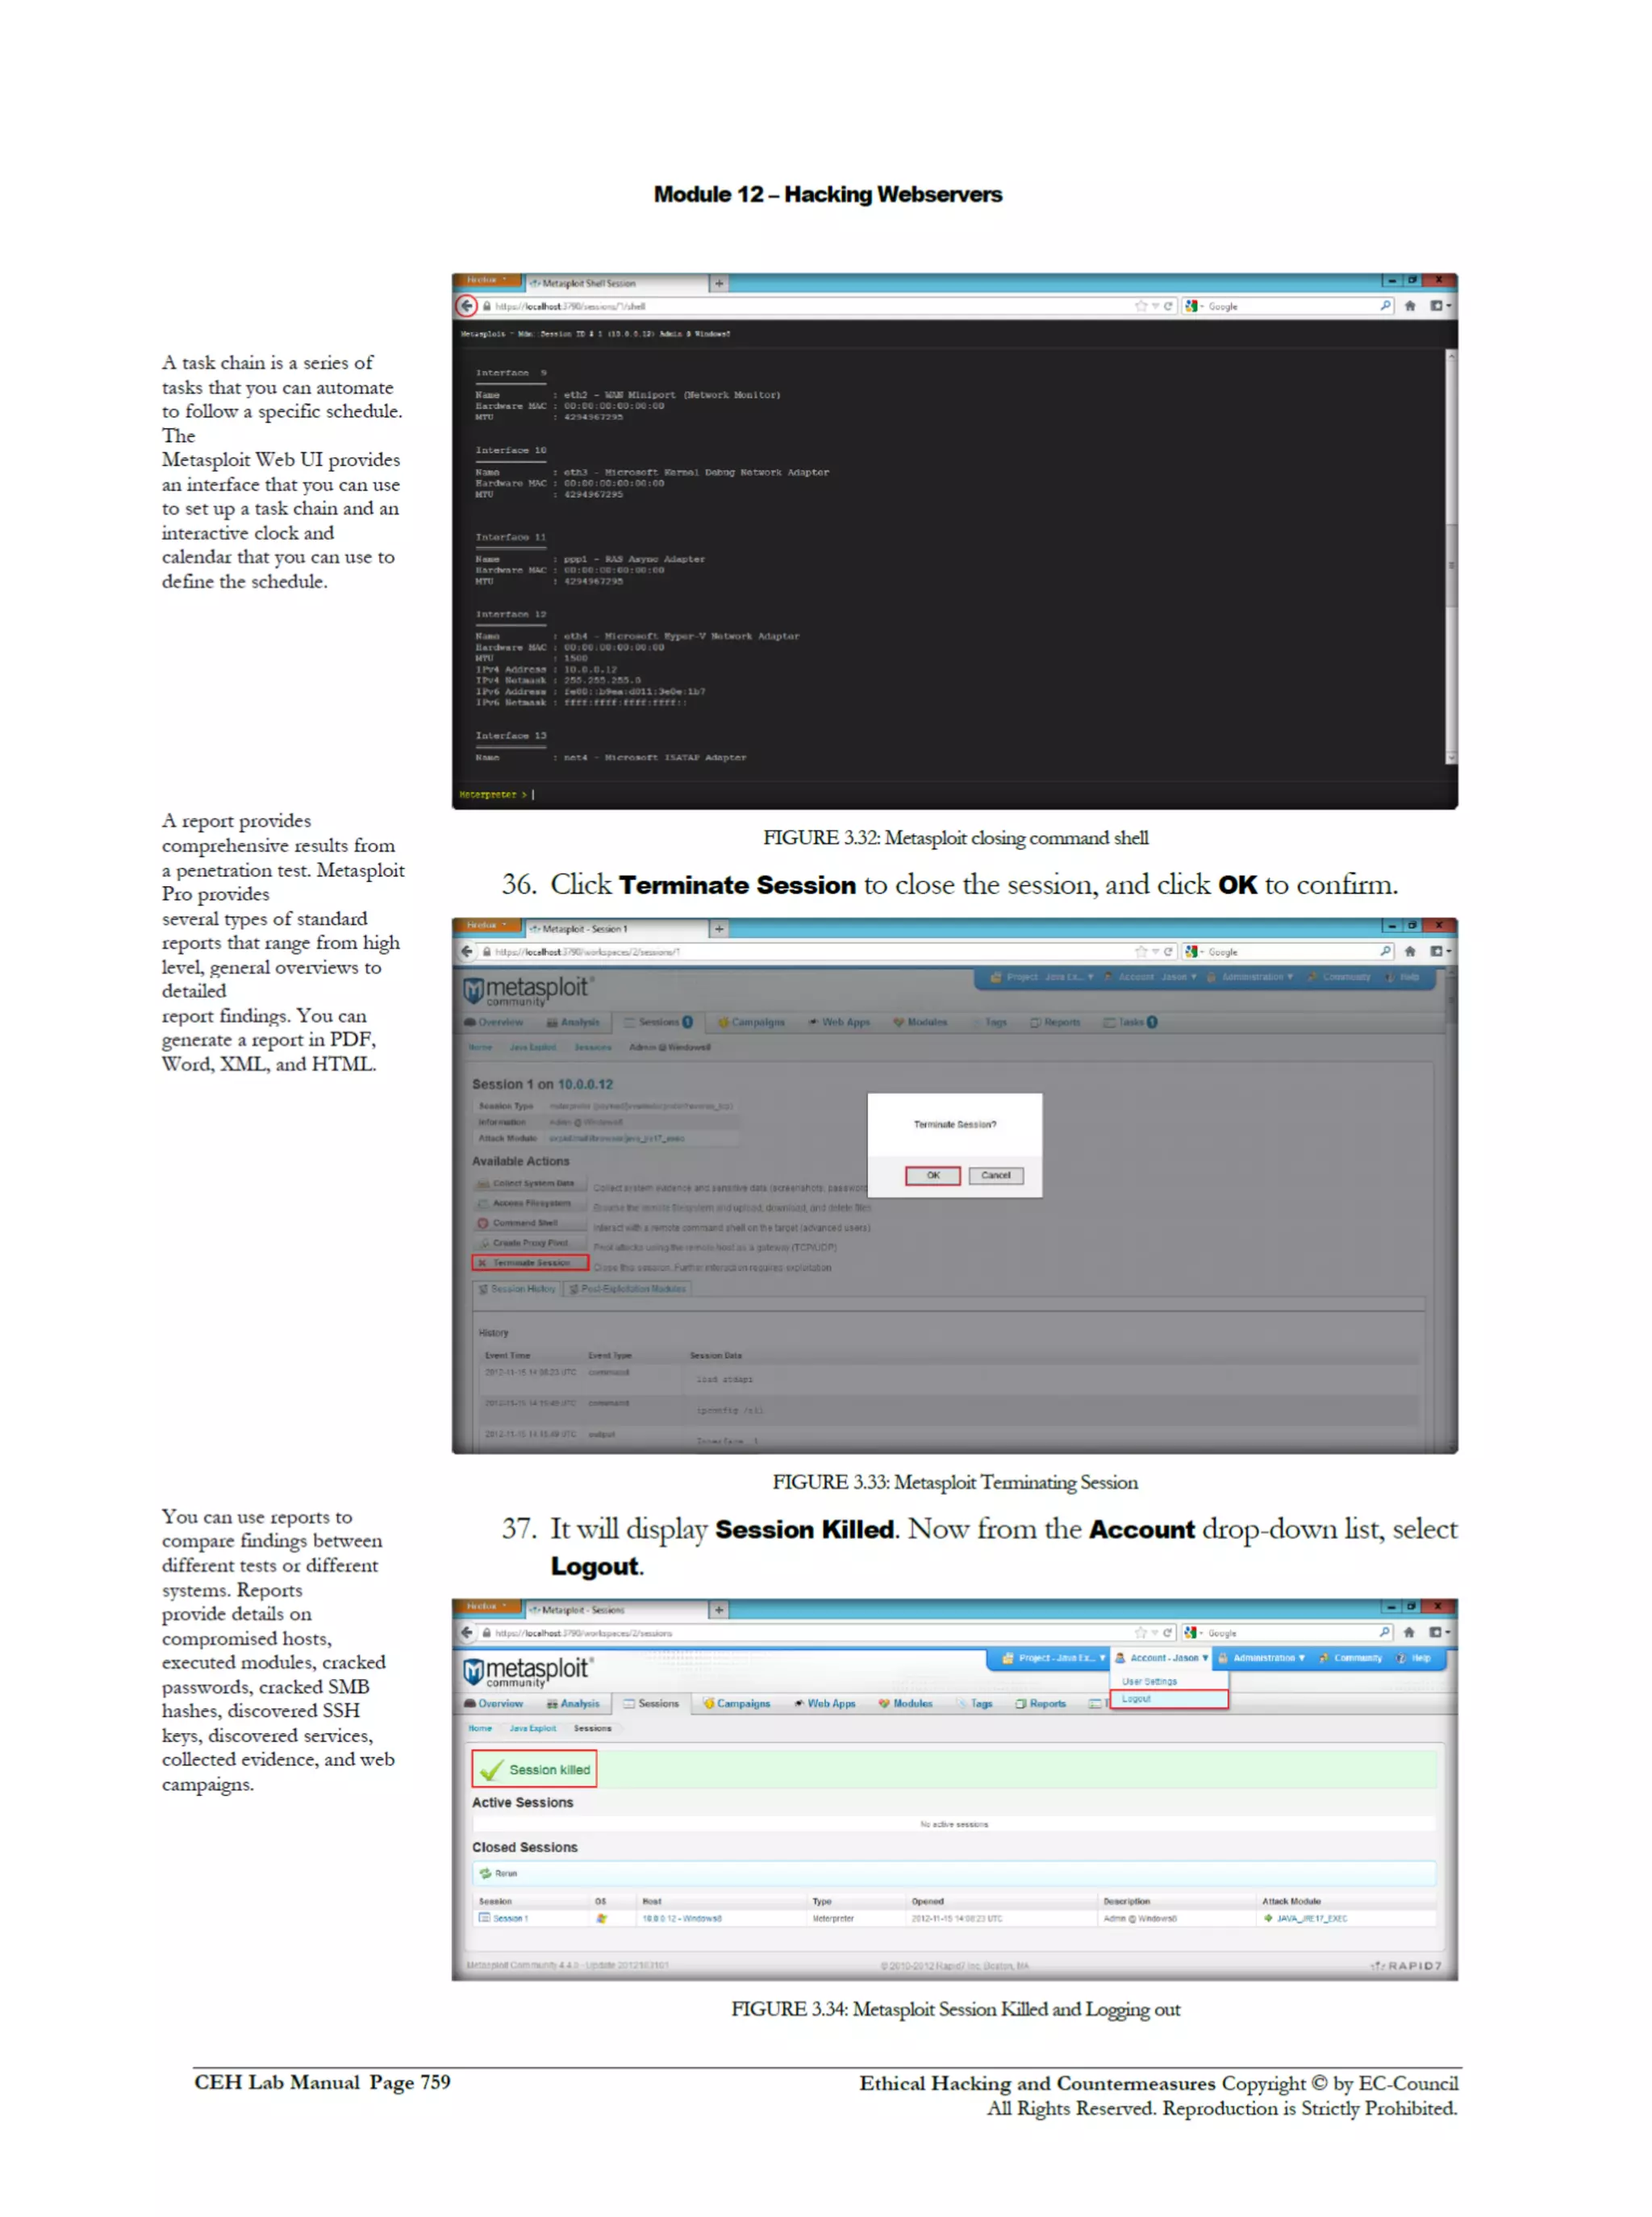Click Community link in Sessions window

tap(1350, 1657)
